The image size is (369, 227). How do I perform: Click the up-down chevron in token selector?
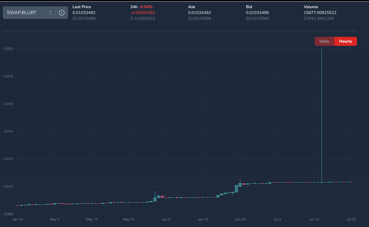(50, 12)
